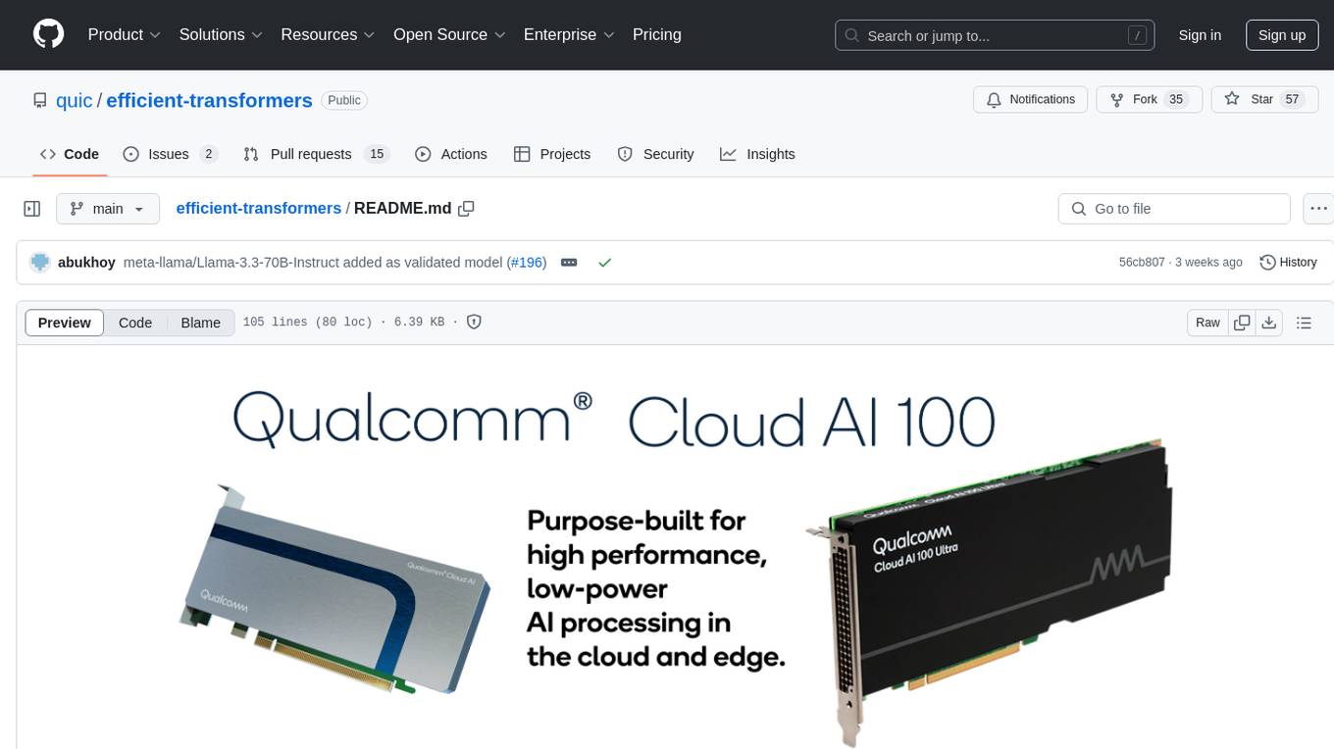Open the Pull requests tab

[316, 154]
